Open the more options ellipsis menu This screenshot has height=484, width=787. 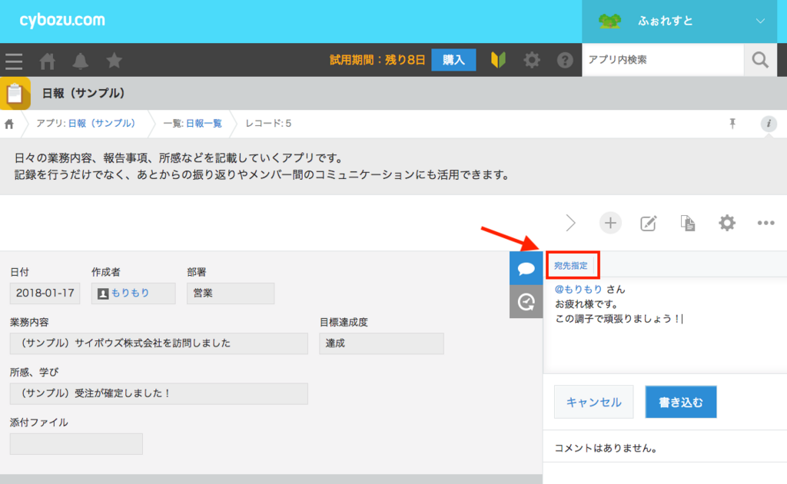766,223
